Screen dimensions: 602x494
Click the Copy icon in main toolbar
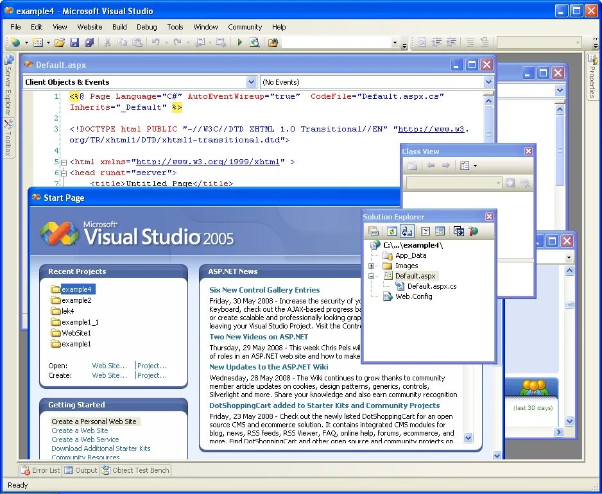[122, 42]
